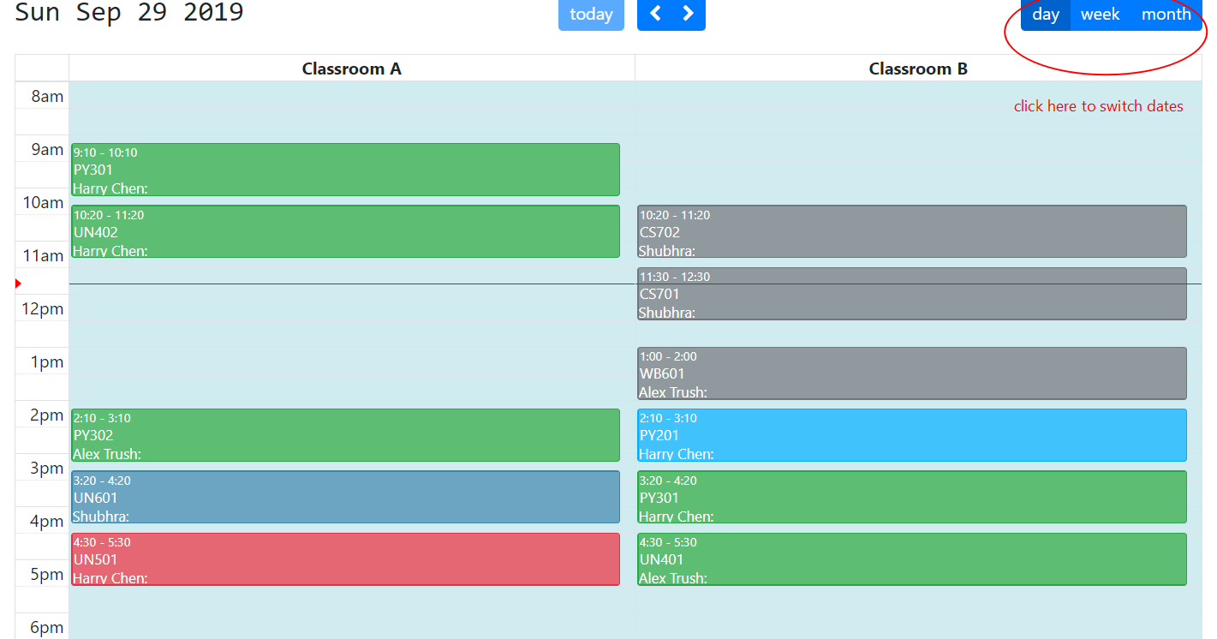
Task: Click the date title Sun Sep 29 2019
Action: 129,12
